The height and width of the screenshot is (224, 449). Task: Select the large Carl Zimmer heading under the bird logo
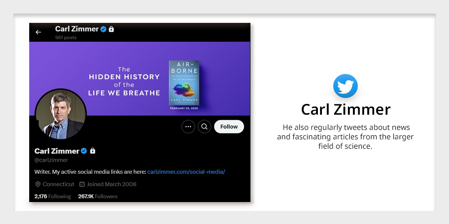345,110
